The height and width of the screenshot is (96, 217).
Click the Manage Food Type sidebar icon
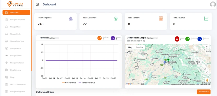tap(7, 41)
